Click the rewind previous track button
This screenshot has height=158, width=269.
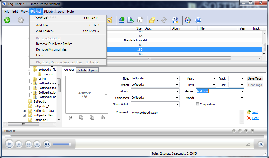pos(28,144)
